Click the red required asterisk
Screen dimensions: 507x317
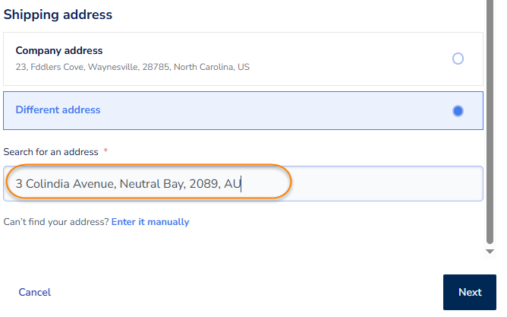(x=105, y=151)
